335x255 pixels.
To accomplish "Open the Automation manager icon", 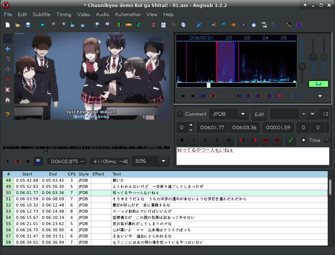I will tap(198, 25).
